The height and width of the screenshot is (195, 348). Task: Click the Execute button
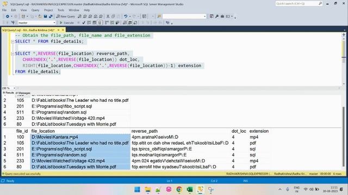67,23
